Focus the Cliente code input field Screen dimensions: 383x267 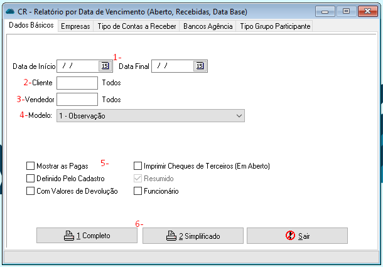click(77, 82)
